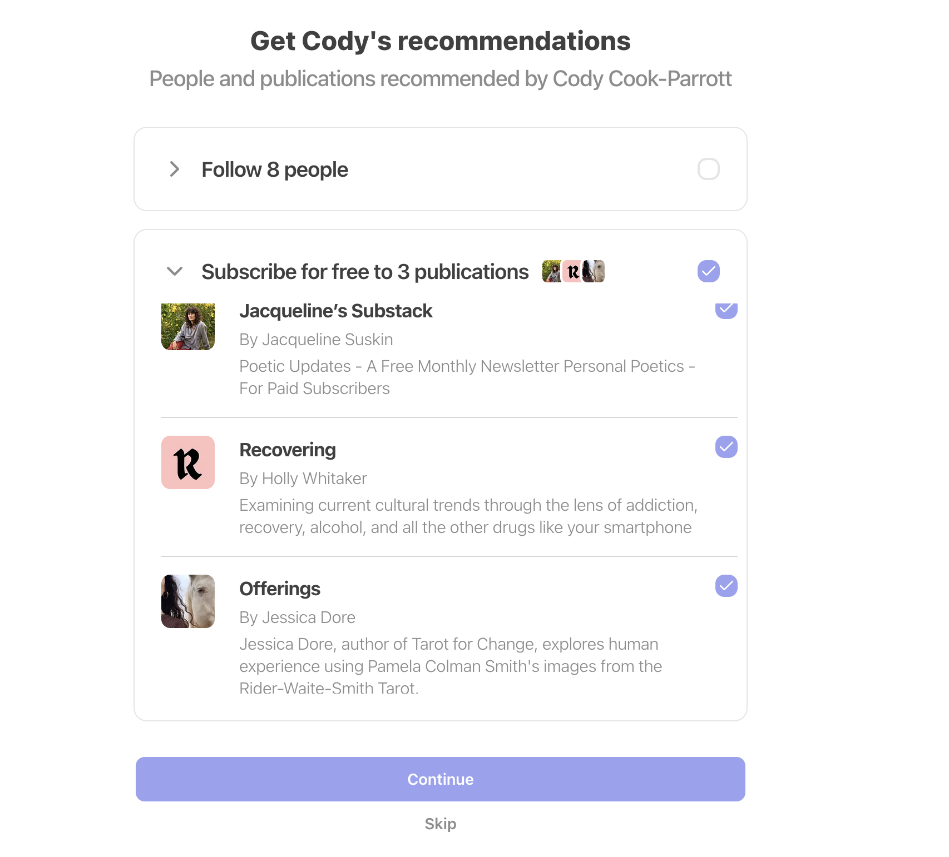Screen dimensions: 949x857
Task: Untick the Offerings publication checkbox
Action: 726,586
